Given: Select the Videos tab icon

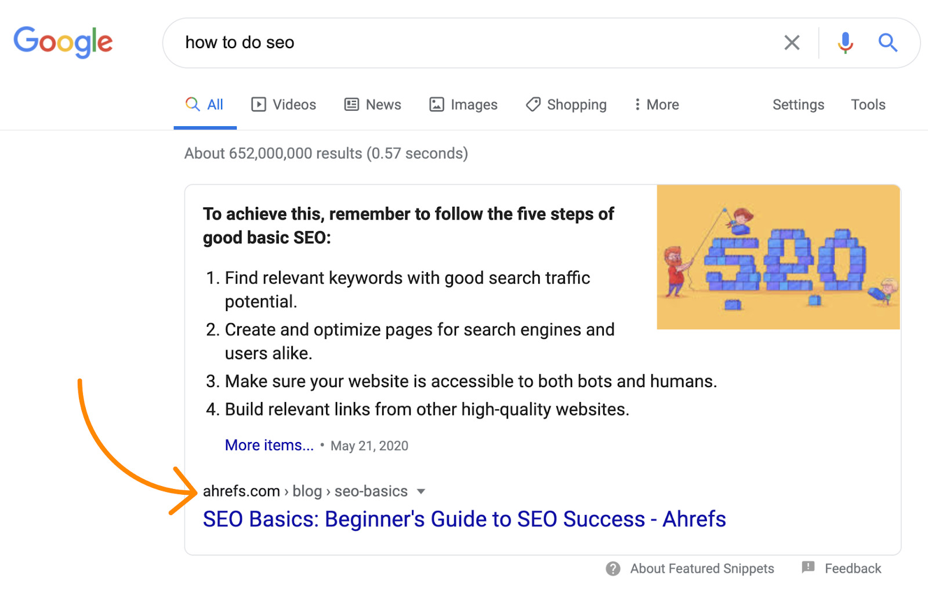Looking at the screenshot, I should 259,104.
